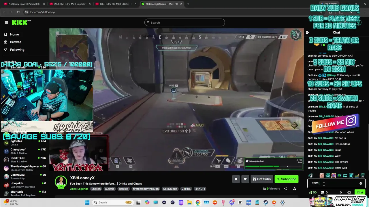Screen dimensions: 369x207
Task: Open a new browser tab
Action: click(188, 4)
